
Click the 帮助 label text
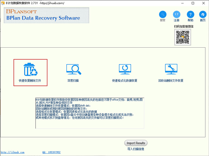click(x=190, y=20)
